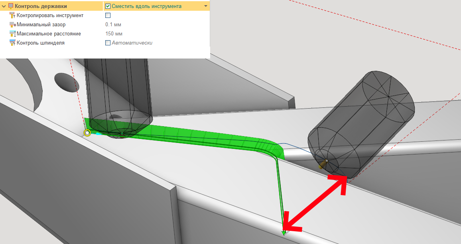Toggle the Автоматически spindle control checkbox

pos(108,43)
